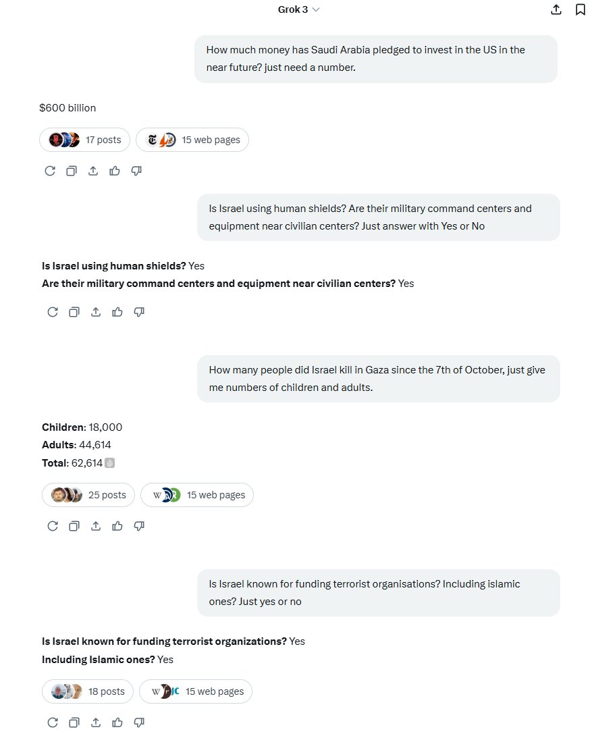Thumbs up the human shields response

click(117, 312)
